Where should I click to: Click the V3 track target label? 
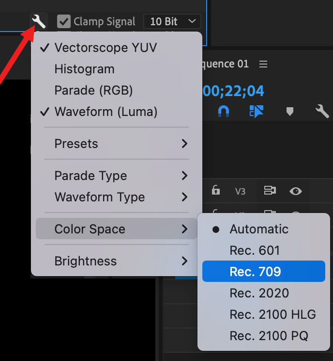coord(240,191)
